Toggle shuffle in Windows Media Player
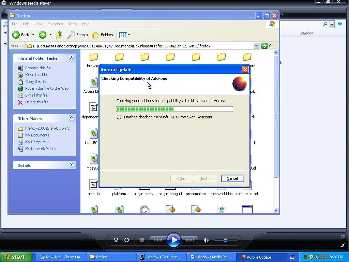349x262 pixels. tap(116, 240)
